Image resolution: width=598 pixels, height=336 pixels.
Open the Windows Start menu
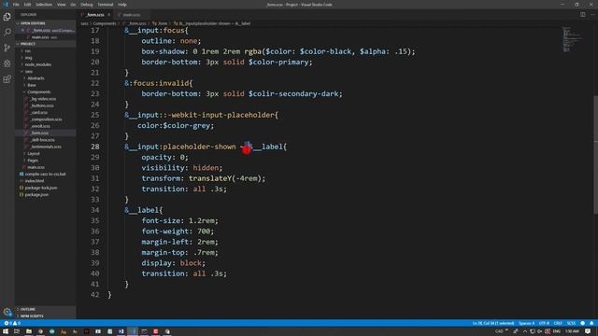click(x=6, y=331)
